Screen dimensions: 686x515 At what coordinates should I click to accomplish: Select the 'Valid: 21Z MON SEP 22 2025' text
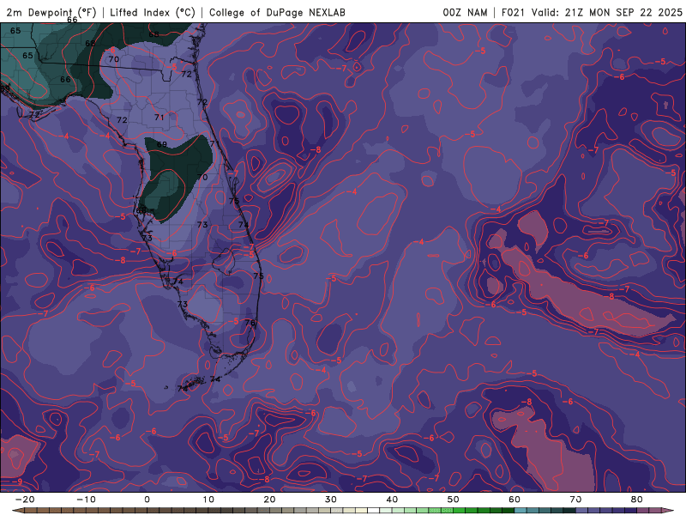(x=607, y=12)
